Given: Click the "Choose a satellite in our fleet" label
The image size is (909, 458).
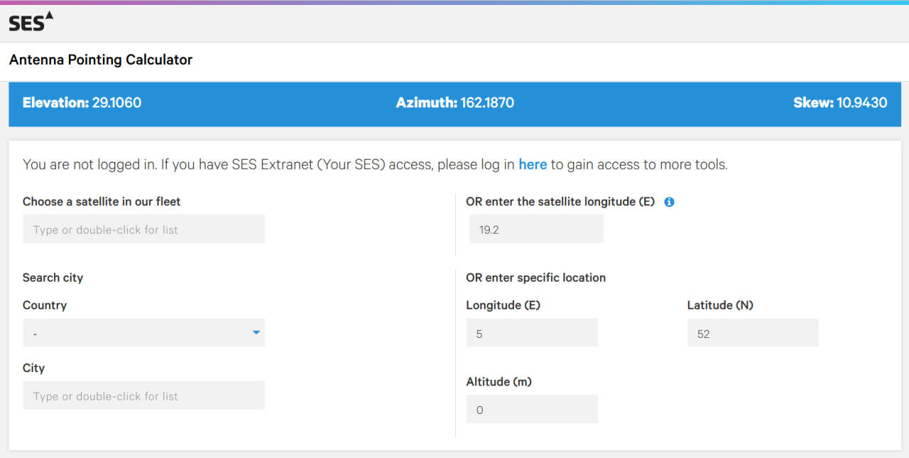Looking at the screenshot, I should [x=102, y=202].
